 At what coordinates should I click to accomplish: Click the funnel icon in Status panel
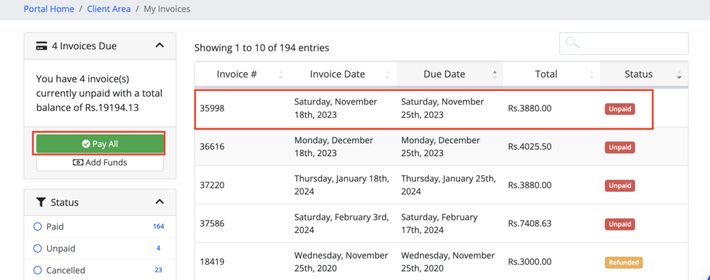click(x=40, y=202)
